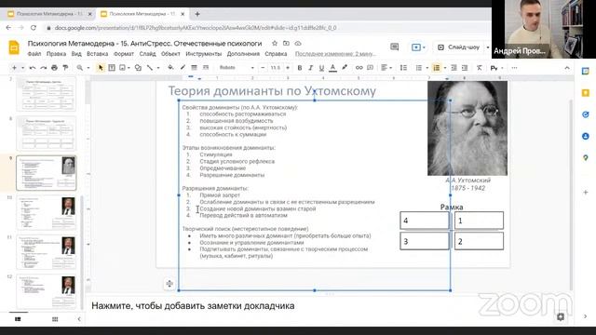Viewport: 596px width, 335px height.
Task: Collapse the filmstrip with the left chevron
Action: pyautogui.click(x=79, y=319)
